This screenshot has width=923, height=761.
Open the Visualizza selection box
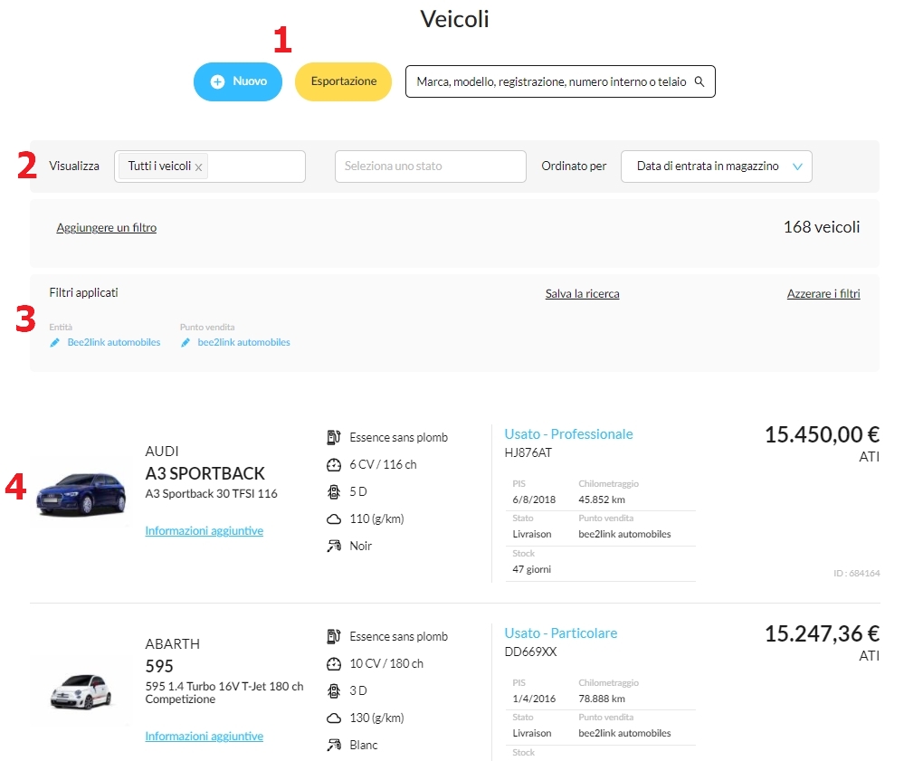[210, 166]
